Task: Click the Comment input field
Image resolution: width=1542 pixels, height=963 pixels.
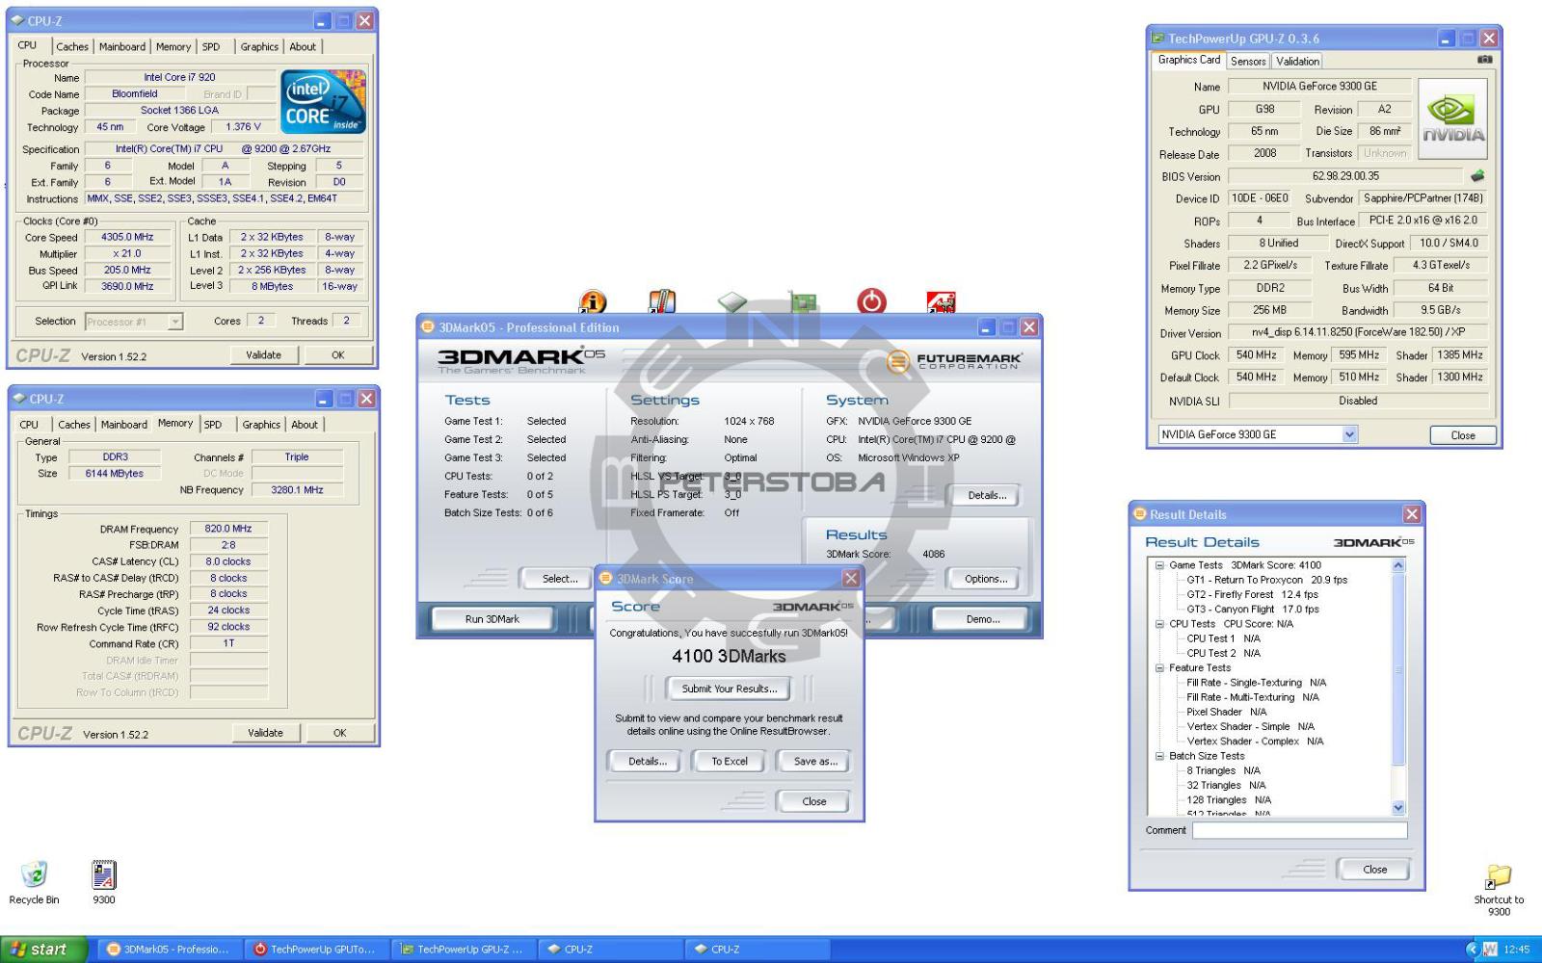Action: 1299,830
